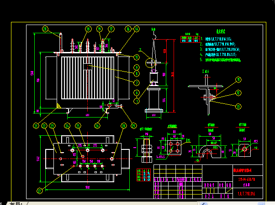
Task: Select part balloon 24 above plan view
Action: (x=67, y=126)
